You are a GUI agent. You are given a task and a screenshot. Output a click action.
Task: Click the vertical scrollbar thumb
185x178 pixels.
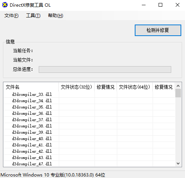click(x=178, y=93)
